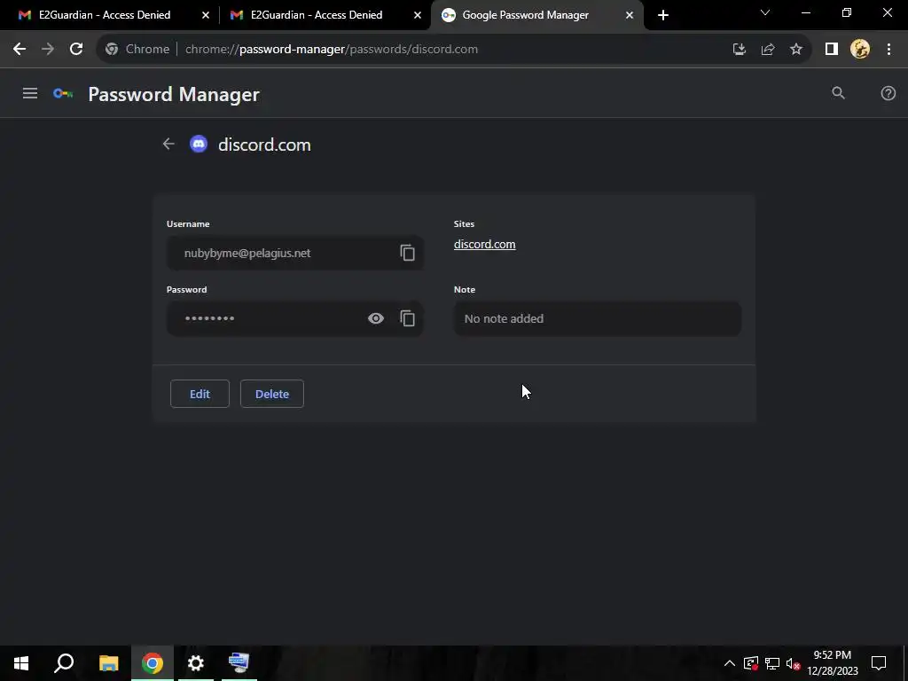Open the discord.com site link
Viewport: 908px width, 681px height.
(x=485, y=245)
